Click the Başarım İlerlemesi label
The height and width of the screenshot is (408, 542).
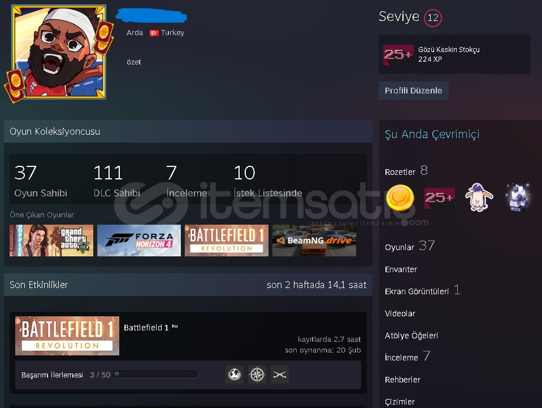52,375
